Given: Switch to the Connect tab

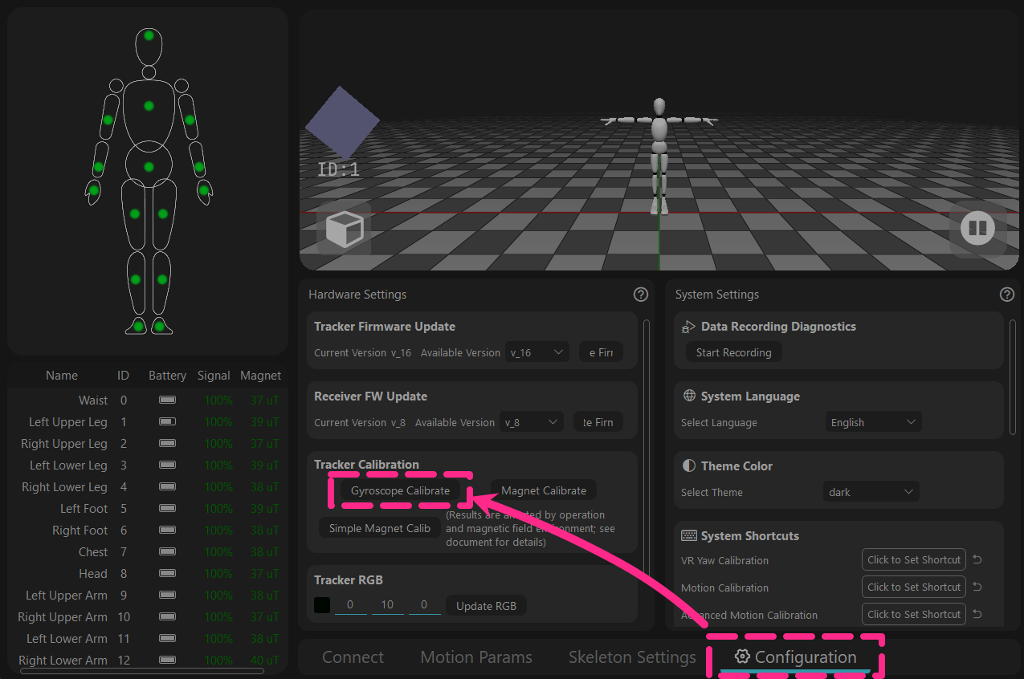Looking at the screenshot, I should tap(353, 657).
